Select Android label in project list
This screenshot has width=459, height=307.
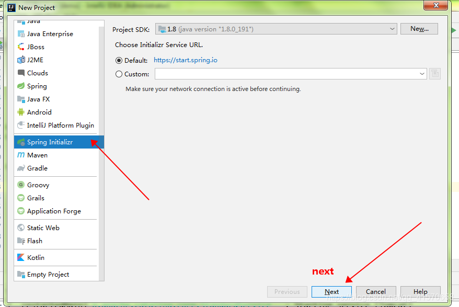39,112
